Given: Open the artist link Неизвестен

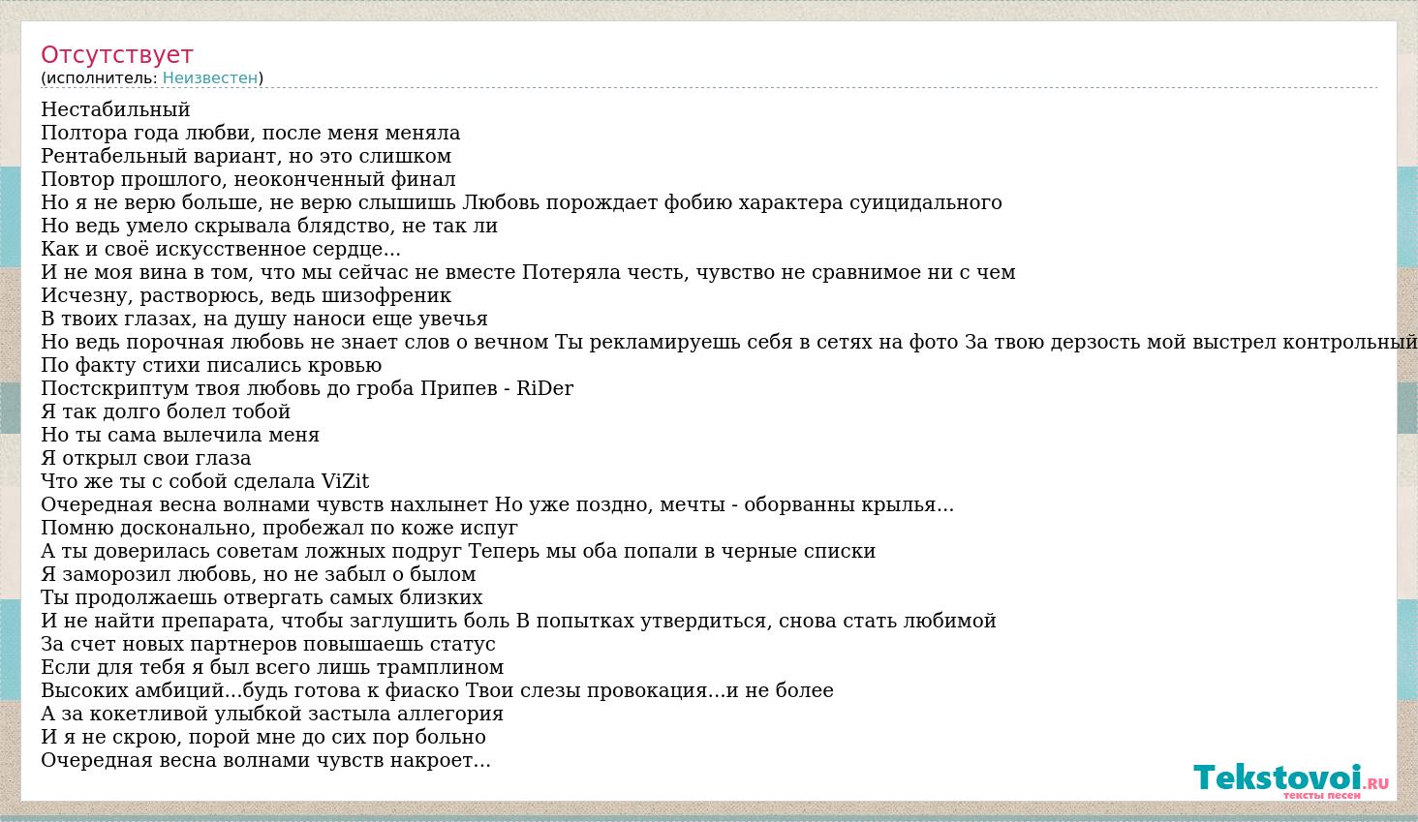Looking at the screenshot, I should coord(210,77).
